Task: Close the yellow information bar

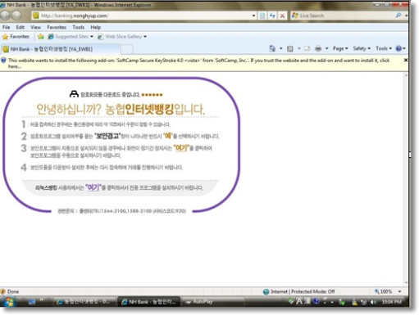Action: (x=406, y=60)
